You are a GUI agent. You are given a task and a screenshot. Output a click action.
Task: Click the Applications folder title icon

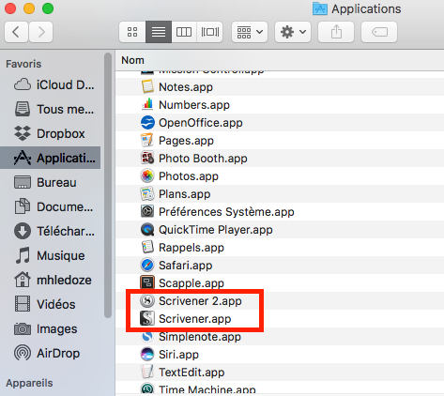tap(320, 8)
